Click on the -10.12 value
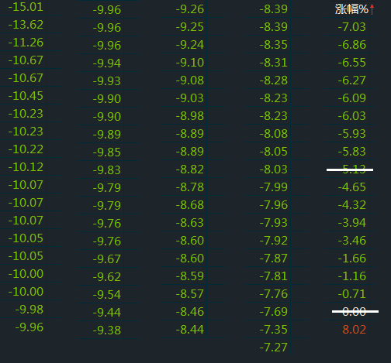 26,167
